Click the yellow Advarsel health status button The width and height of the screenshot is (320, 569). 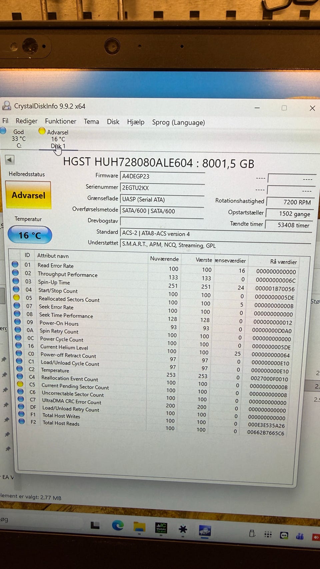28,195
